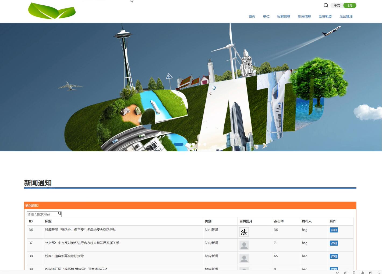382x274 pixels.
Task: Switch the site language to 中文
Action: point(337,5)
